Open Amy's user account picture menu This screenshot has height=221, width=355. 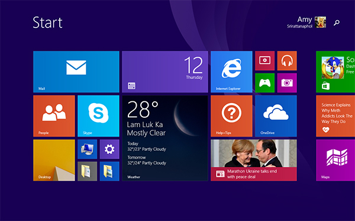(320, 22)
